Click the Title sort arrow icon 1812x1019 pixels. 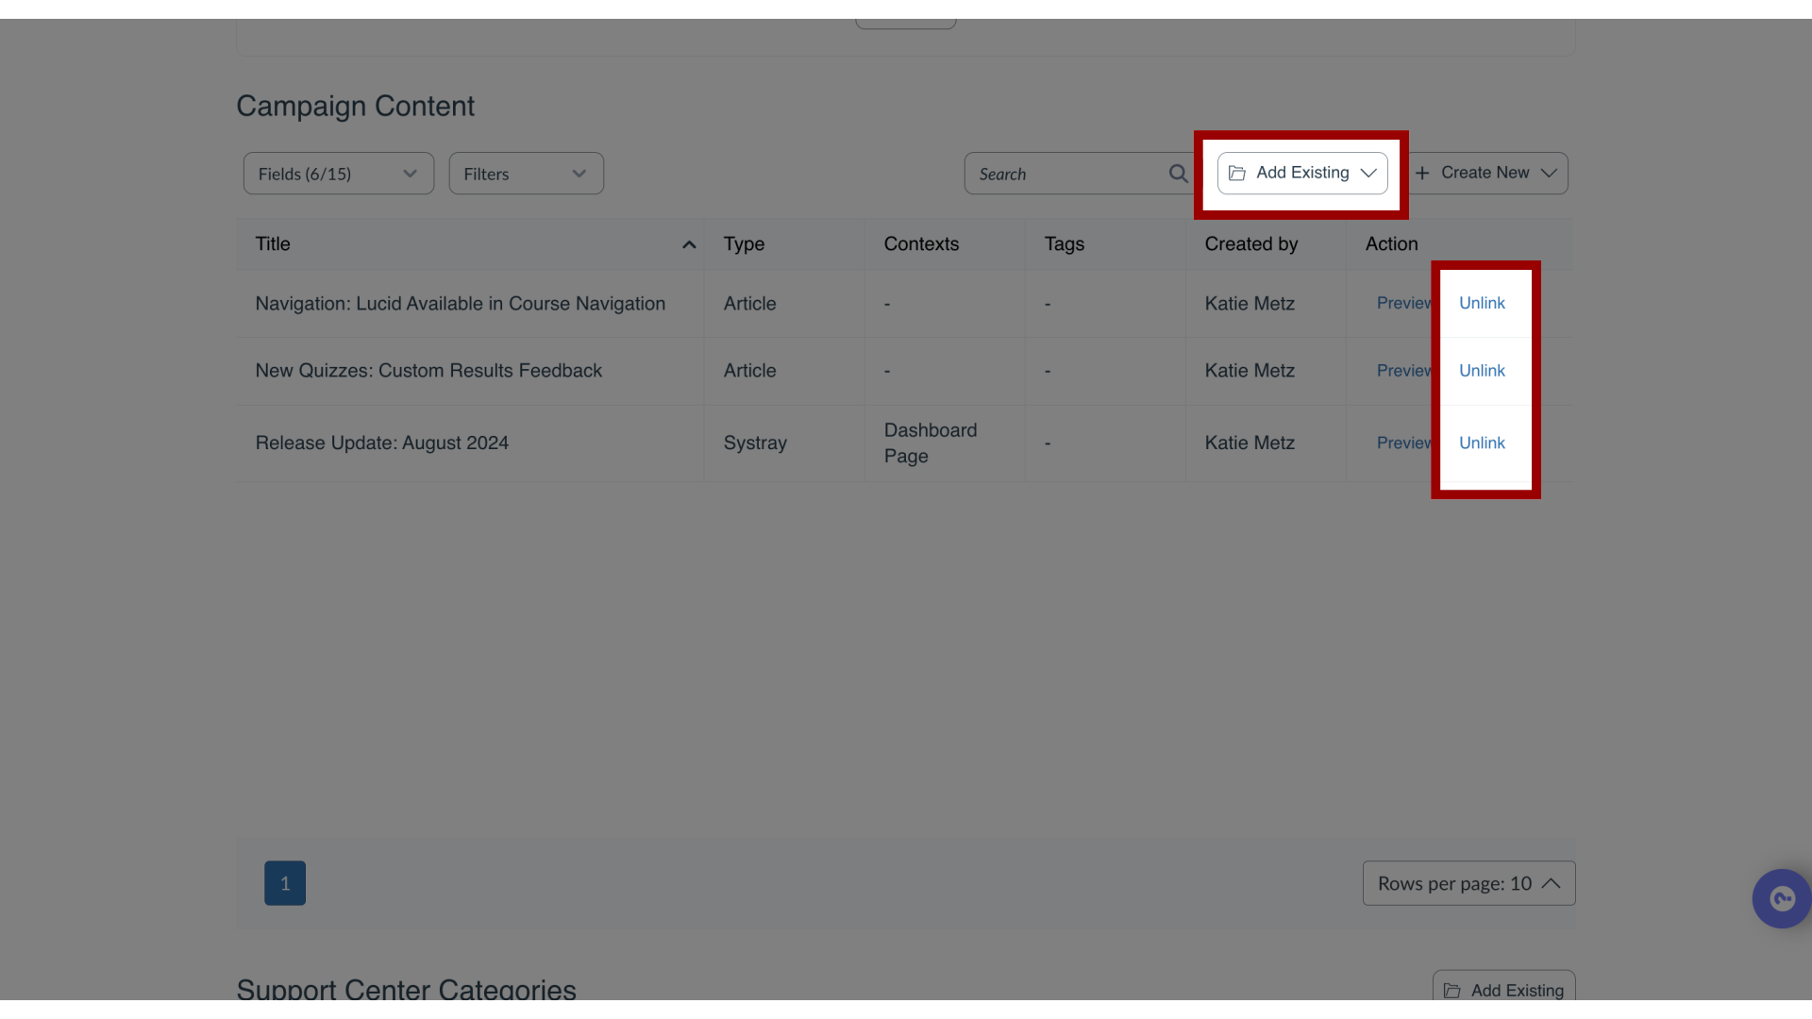[688, 245]
